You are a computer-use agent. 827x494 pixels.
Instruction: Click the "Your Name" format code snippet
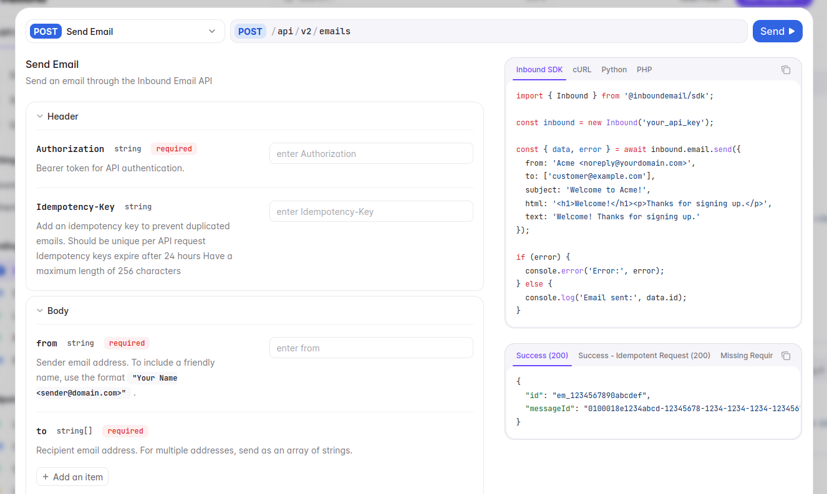(x=108, y=386)
